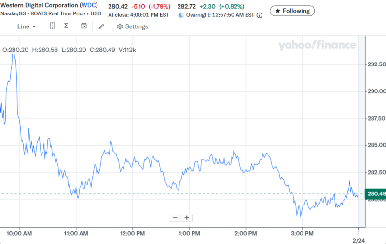Image resolution: width=386 pixels, height=244 pixels.
Task: Click the overnight info icon
Action: [x=260, y=15]
